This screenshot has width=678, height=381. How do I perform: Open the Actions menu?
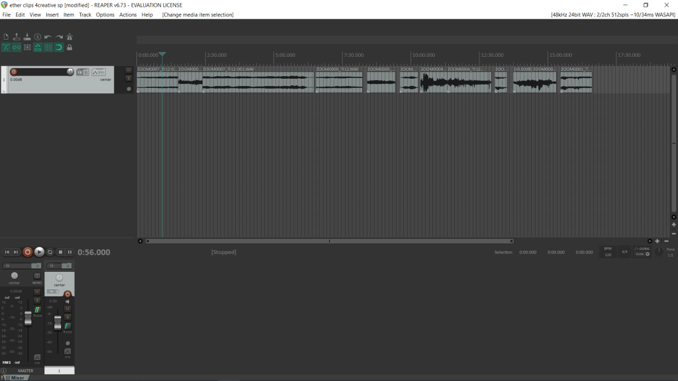point(128,15)
